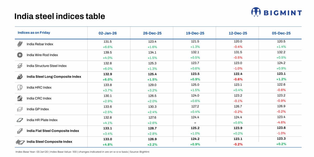Click the India Steel Long Composite Index label
314x157 pixels.
point(54,77)
